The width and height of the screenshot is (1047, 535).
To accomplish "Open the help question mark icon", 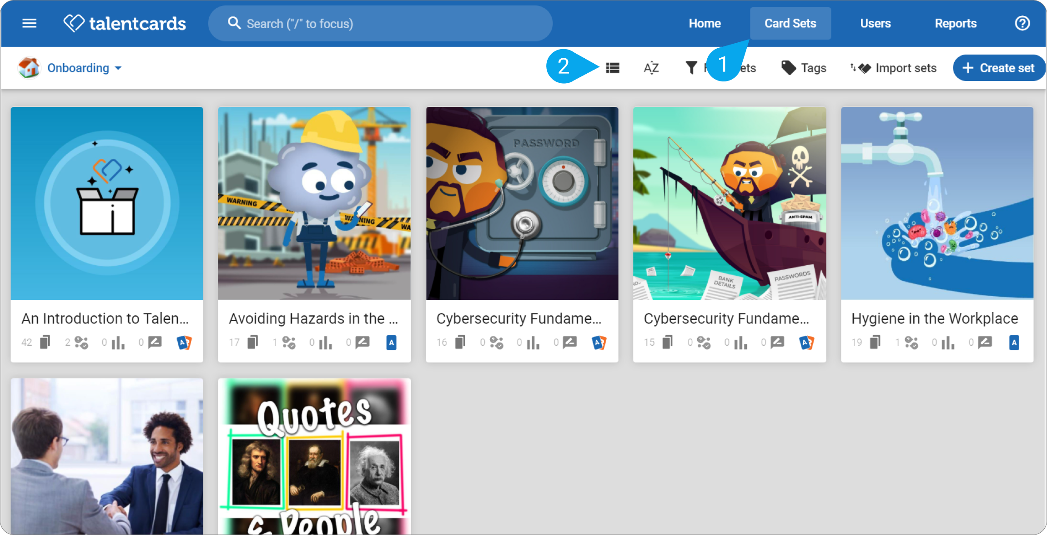I will [x=1022, y=23].
